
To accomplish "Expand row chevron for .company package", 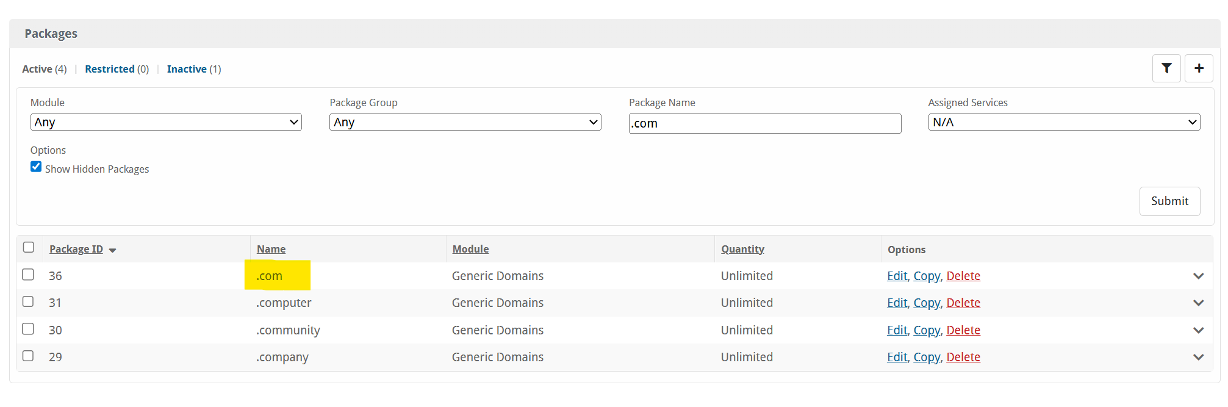I will tap(1198, 357).
